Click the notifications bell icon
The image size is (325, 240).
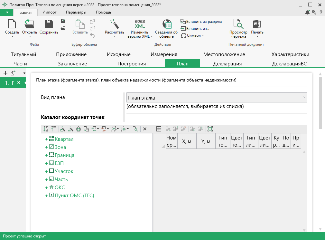307,12
